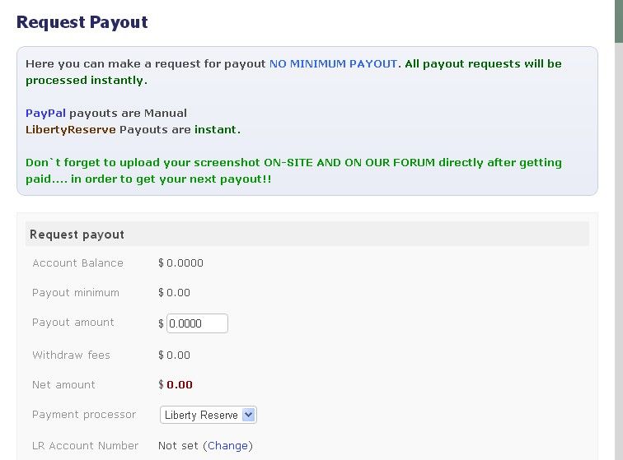Click the Change link for LR Account

(x=227, y=446)
